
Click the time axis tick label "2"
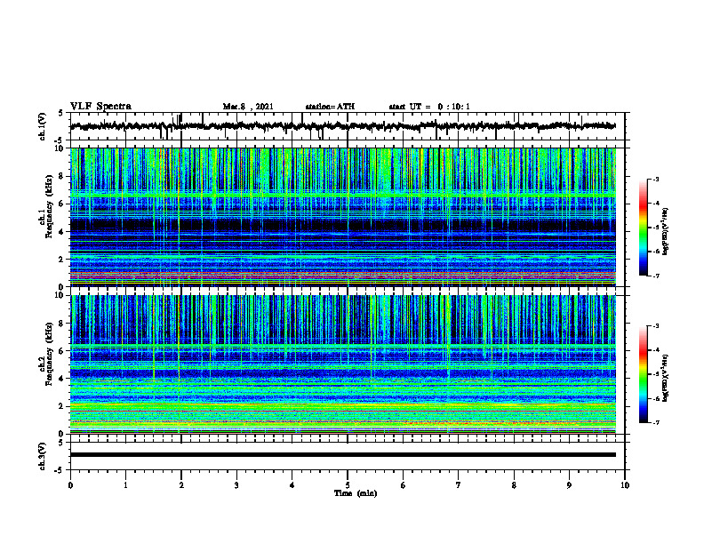pos(181,485)
